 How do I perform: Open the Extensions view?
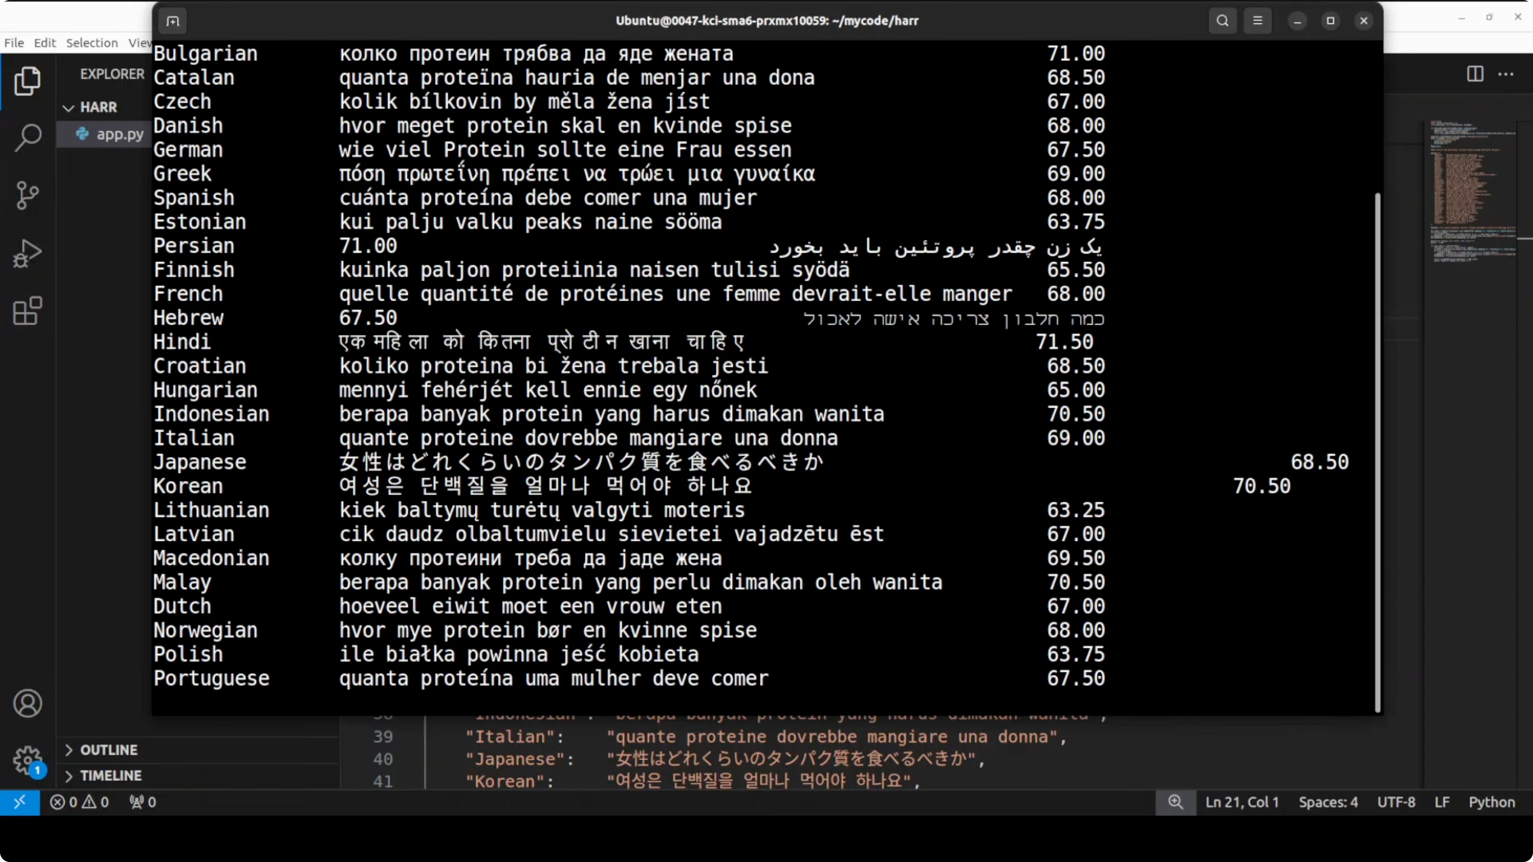point(27,311)
